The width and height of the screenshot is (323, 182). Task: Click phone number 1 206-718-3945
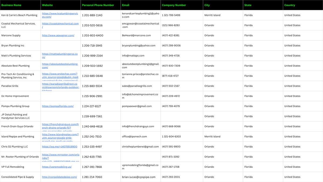click(x=92, y=46)
